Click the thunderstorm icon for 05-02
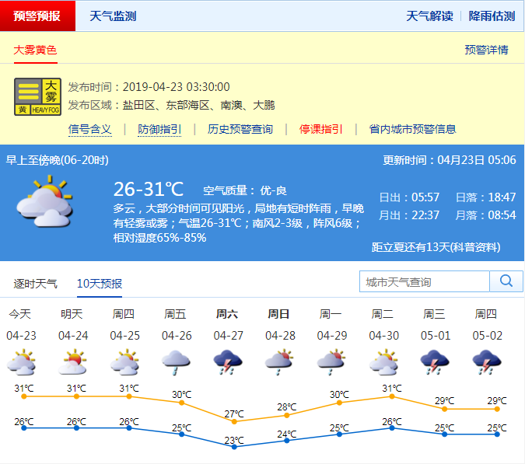 tap(487, 362)
